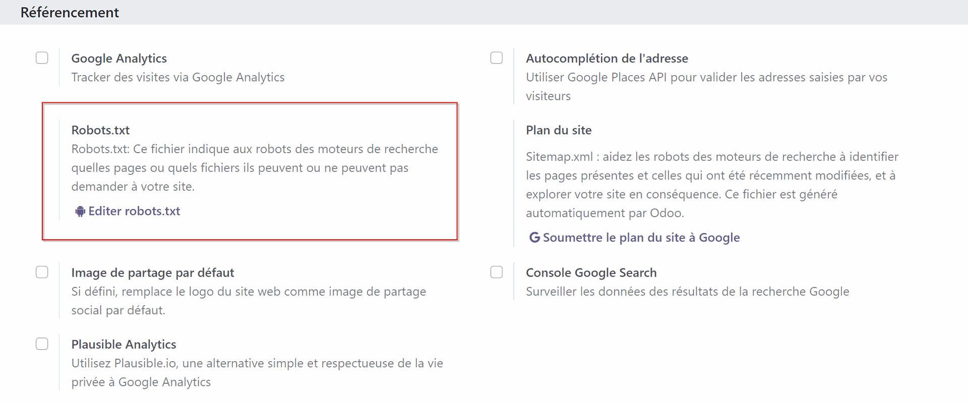Click the Robots.txt description paragraph
This screenshot has width=968, height=403.
pyautogui.click(x=255, y=168)
